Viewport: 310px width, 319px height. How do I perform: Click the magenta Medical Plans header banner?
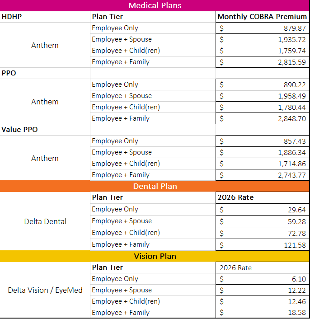(x=155, y=5)
